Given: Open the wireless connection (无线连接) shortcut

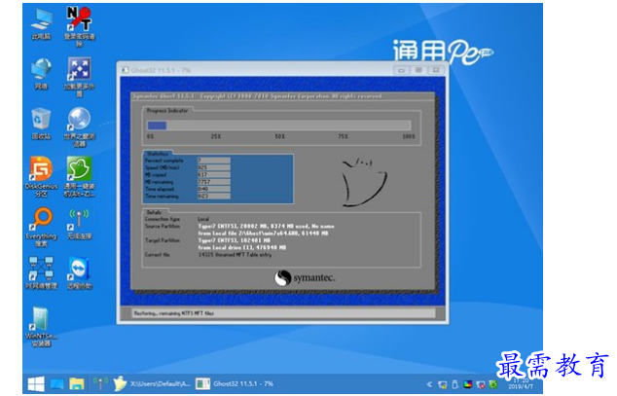Looking at the screenshot, I should (79, 224).
